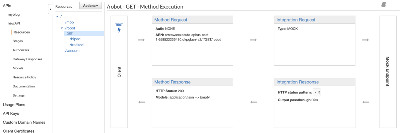Screen dimensions: 402x133
Task: Collapse the /robot resource node
Action: coord(62,28)
